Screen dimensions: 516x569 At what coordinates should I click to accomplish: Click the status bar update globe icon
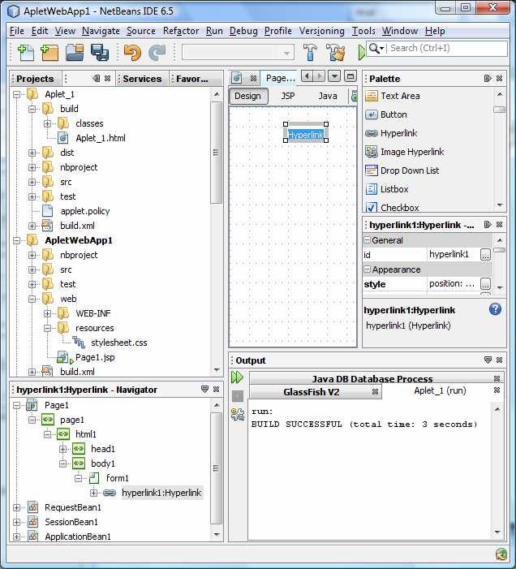coord(501,554)
